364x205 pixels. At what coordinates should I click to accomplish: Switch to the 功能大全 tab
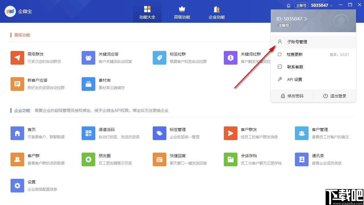point(147,13)
